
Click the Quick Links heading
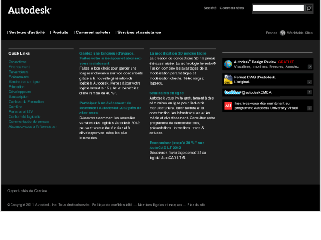click(19, 53)
